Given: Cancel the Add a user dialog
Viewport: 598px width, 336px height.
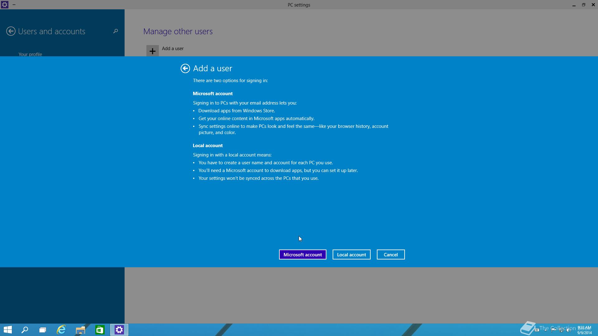Looking at the screenshot, I should coord(391,254).
